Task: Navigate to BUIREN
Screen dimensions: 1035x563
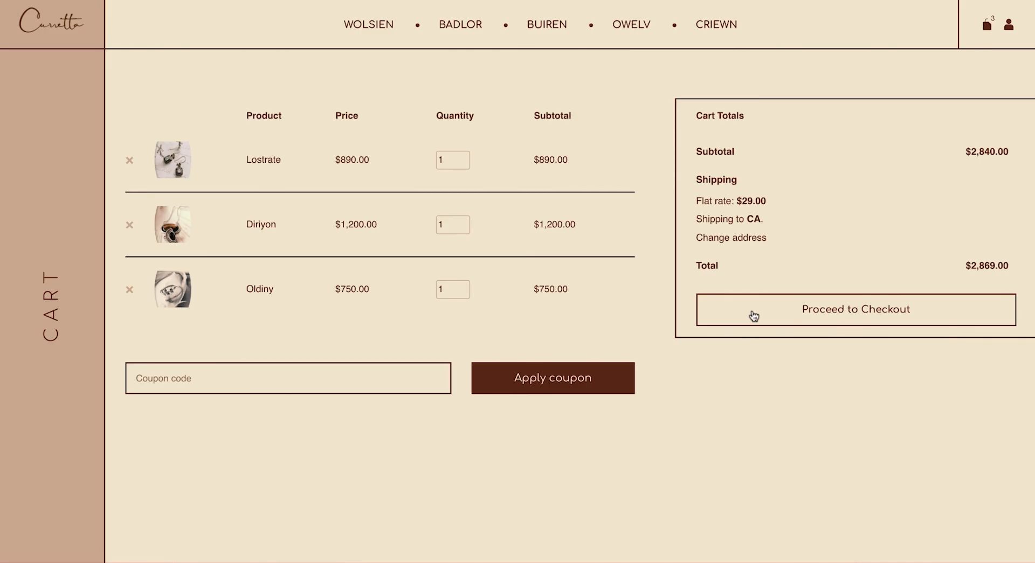Action: 547,24
